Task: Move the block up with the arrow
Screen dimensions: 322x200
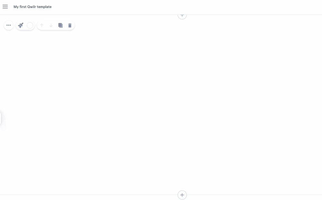Action: 42,25
